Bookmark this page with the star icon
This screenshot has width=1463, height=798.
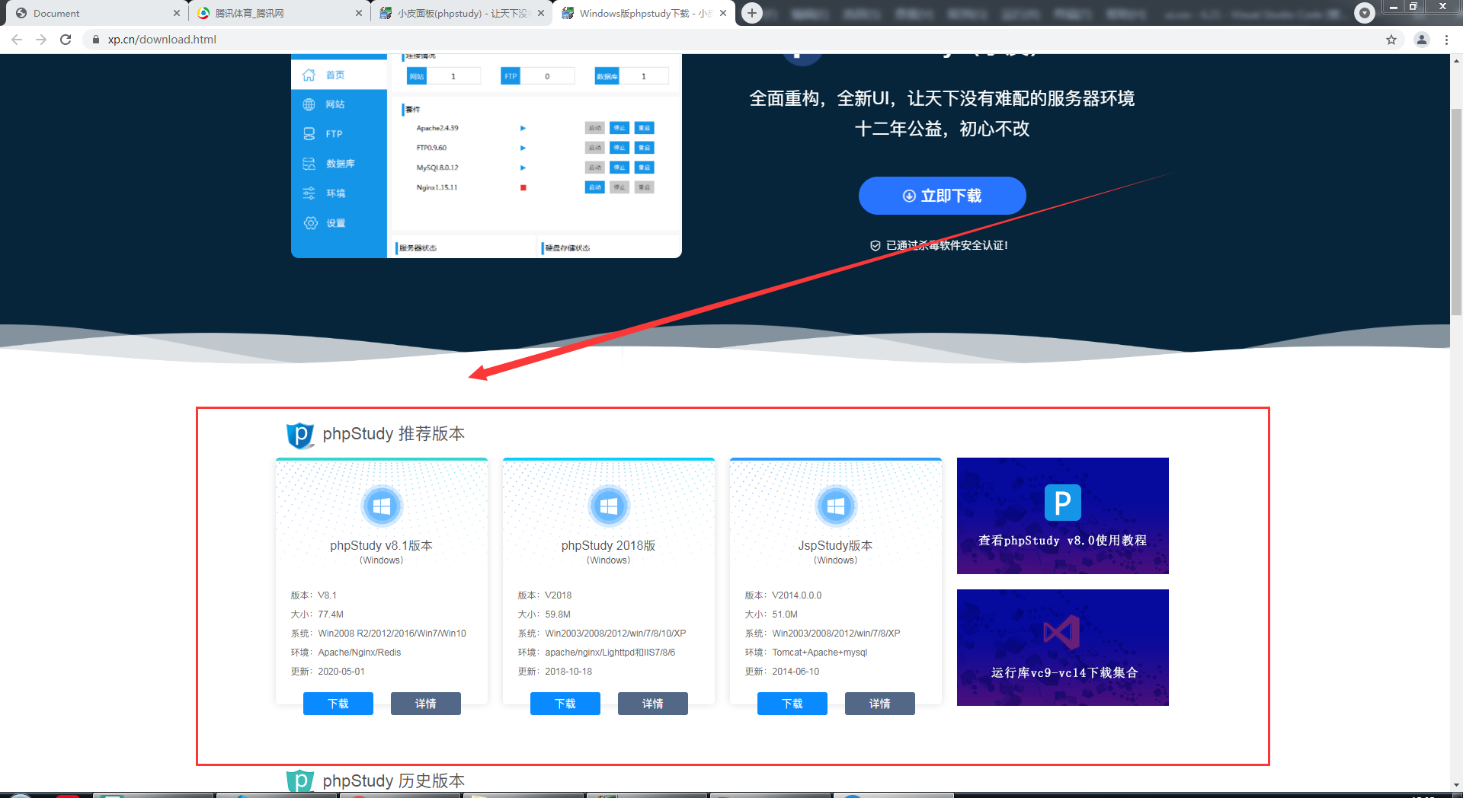pyautogui.click(x=1391, y=40)
